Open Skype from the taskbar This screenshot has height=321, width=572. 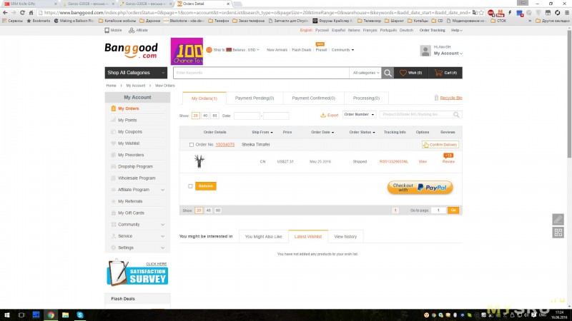(80, 315)
